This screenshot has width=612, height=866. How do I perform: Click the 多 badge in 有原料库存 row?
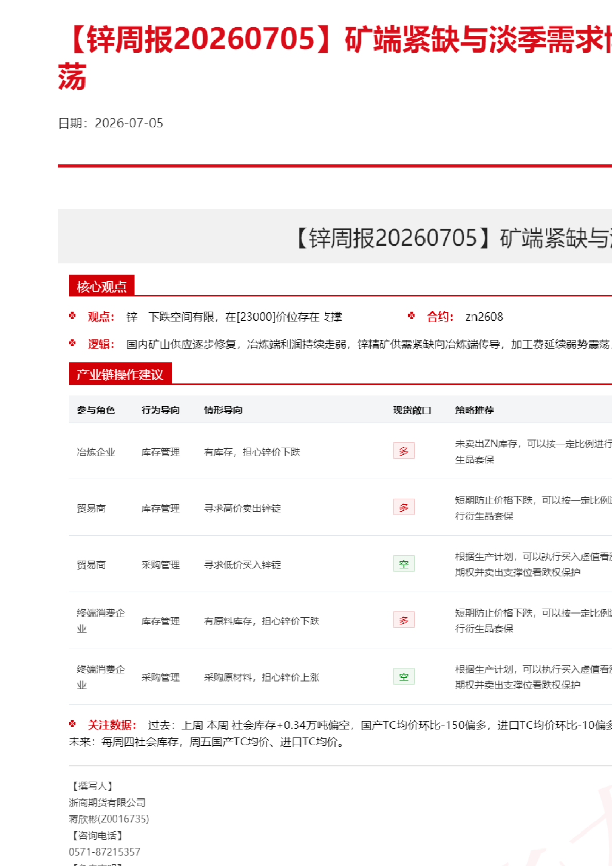click(x=403, y=620)
